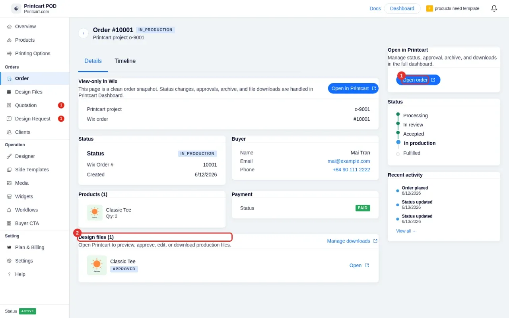Click the Settings gear icon in sidebar
Image resolution: width=509 pixels, height=318 pixels.
click(x=9, y=261)
